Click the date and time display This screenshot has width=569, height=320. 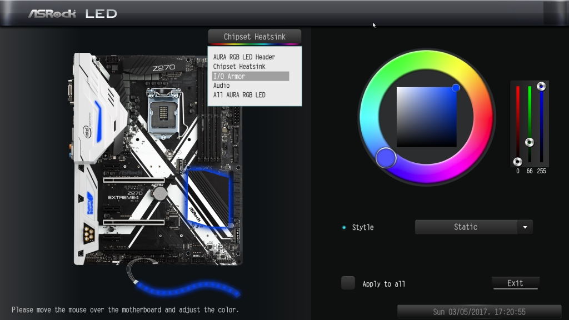click(479, 312)
